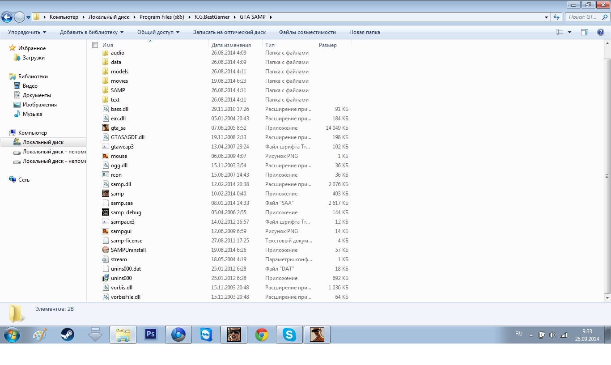Select the gta_sa application icon

coord(106,128)
